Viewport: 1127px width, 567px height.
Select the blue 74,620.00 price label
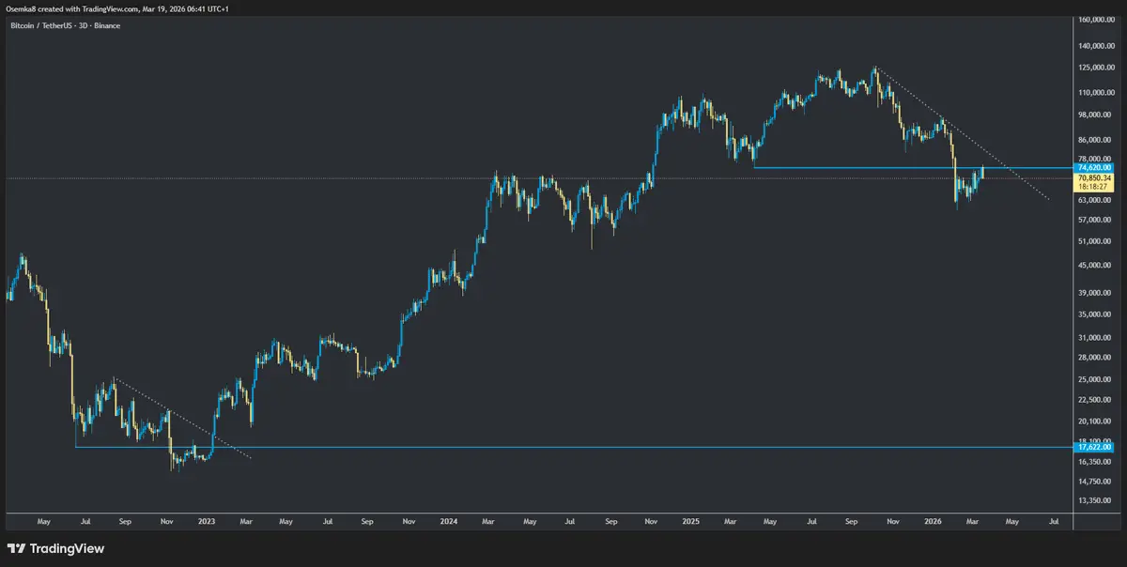[1095, 168]
